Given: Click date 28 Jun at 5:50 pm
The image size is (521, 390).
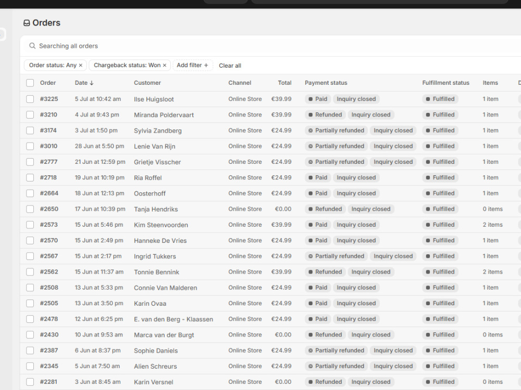Looking at the screenshot, I should [100, 146].
